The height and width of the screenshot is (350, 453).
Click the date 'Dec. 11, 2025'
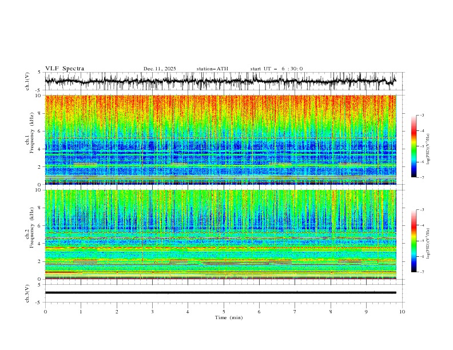click(160, 69)
